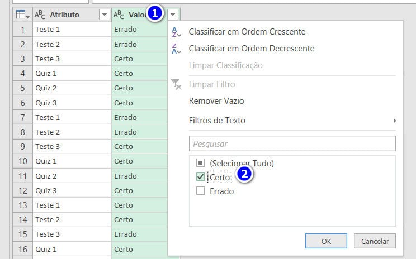Click the Certo value in row 14
This screenshot has width=416, height=259.
tap(140, 219)
